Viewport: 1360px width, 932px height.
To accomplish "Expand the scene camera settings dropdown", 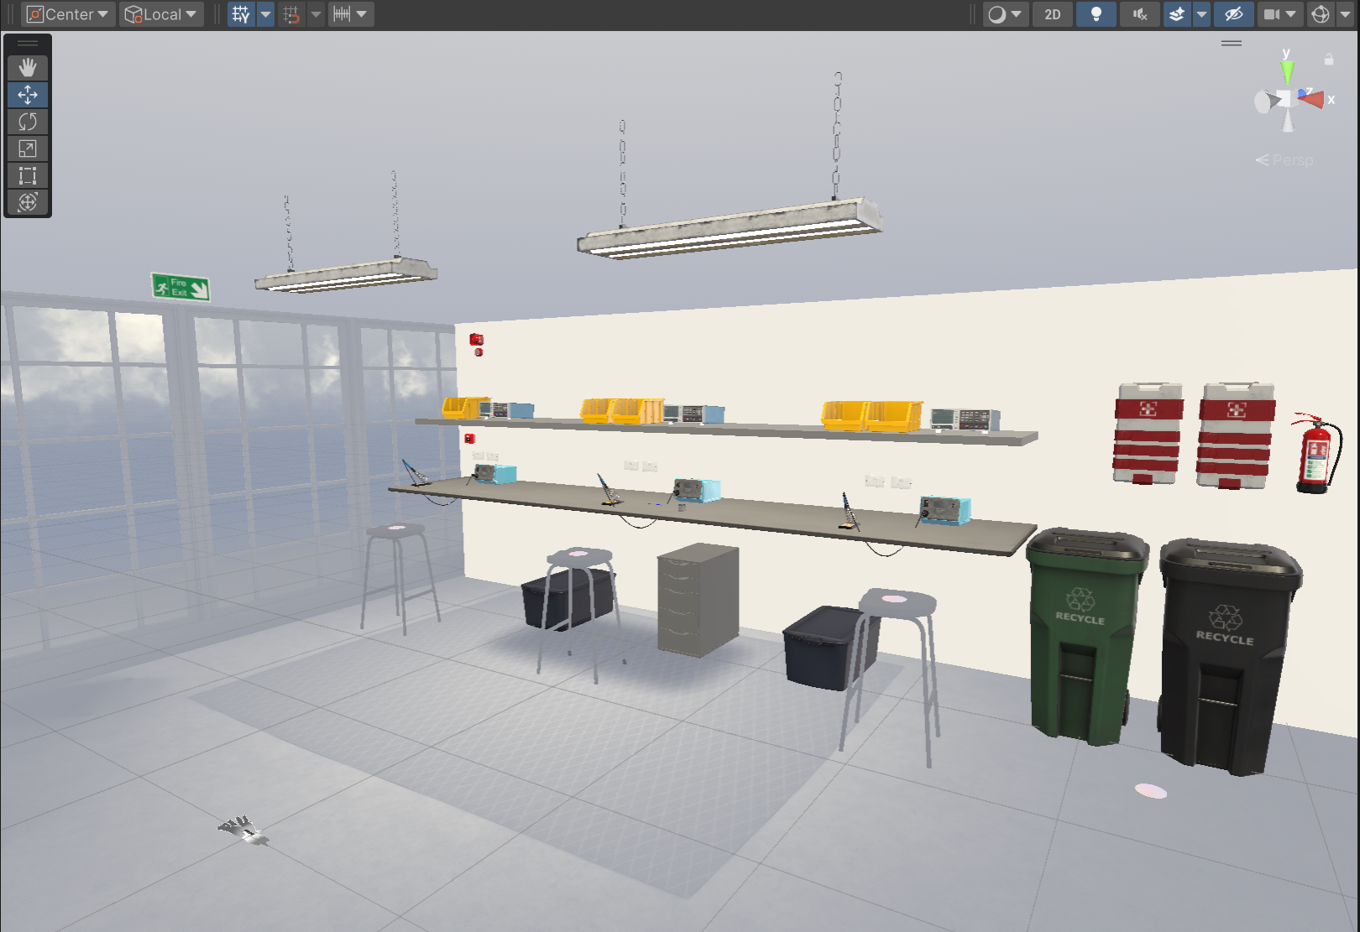I will pyautogui.click(x=1290, y=14).
